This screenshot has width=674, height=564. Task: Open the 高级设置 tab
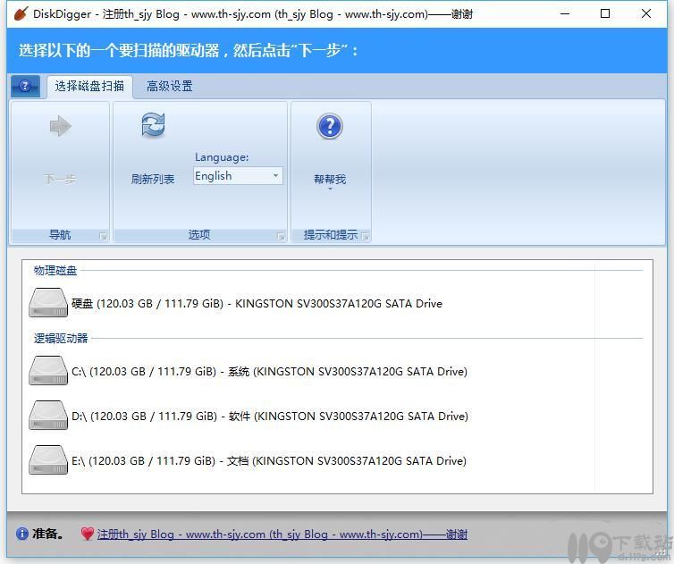[x=169, y=87]
